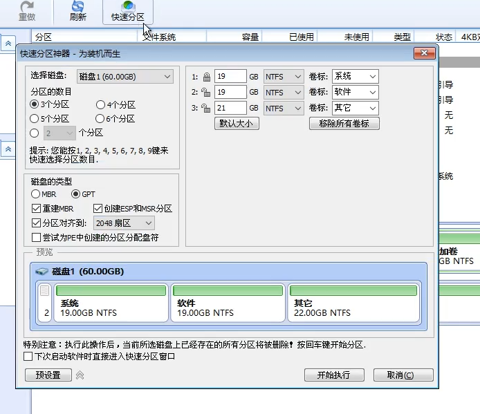The width and height of the screenshot is (480, 414).
Task: Open file system dropdown for partition 3
Action: point(284,109)
